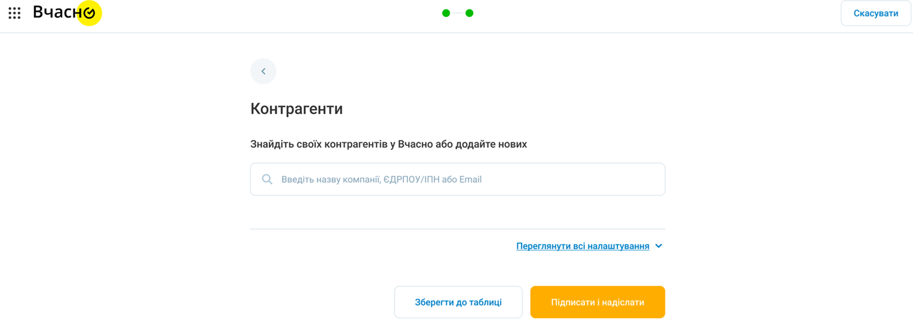913x320 pixels.
Task: Open the apps grid menu icon
Action: click(15, 13)
